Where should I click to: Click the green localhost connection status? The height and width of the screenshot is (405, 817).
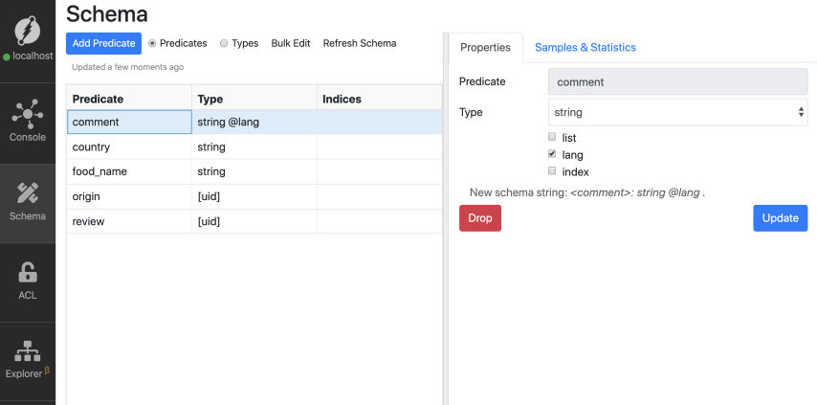[x=28, y=56]
